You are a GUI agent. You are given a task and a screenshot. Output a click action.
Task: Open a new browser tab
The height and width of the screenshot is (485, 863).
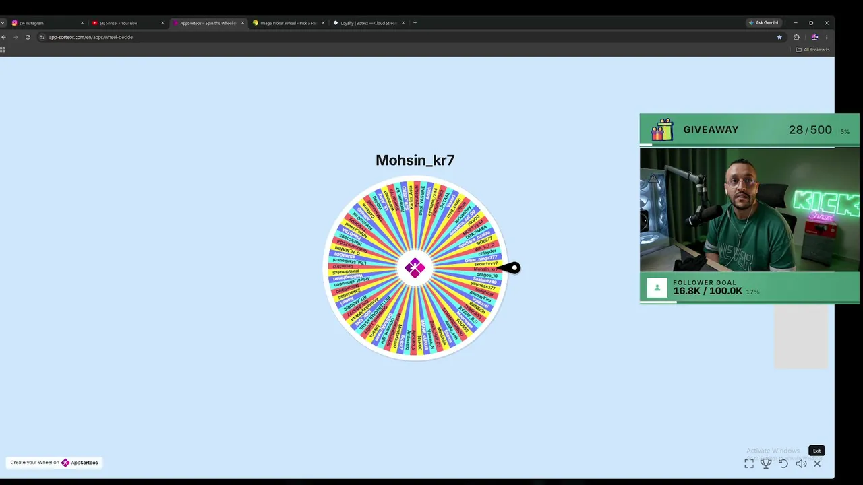(x=415, y=23)
